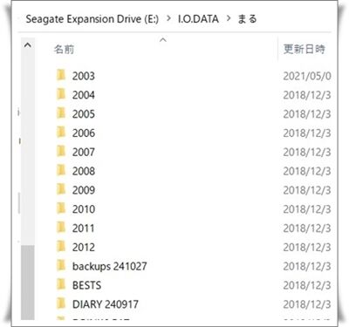Screen dimensions: 349x327
Task: Select the DIARY 240917 folder icon
Action: [61, 303]
